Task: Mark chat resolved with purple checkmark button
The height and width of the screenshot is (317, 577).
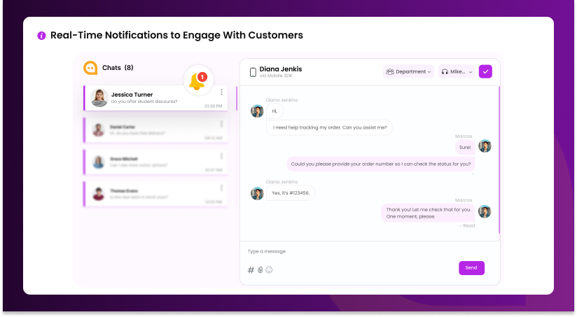Action: pyautogui.click(x=485, y=71)
